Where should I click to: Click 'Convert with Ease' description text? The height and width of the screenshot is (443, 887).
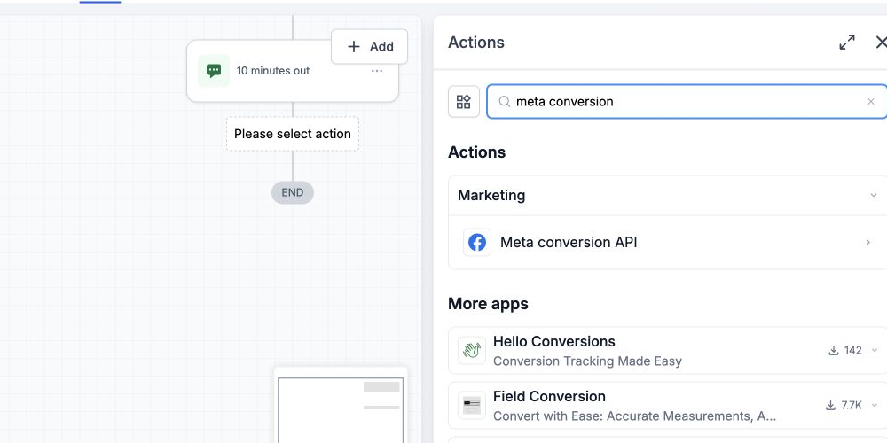point(634,416)
